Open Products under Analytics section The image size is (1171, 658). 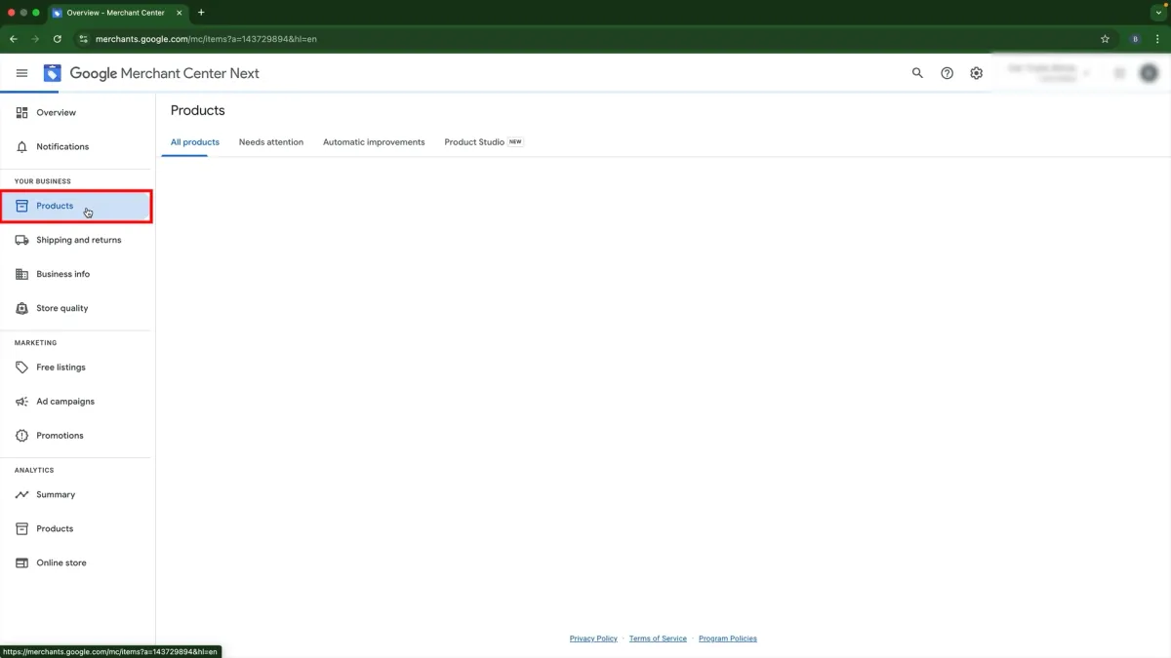pos(77,529)
